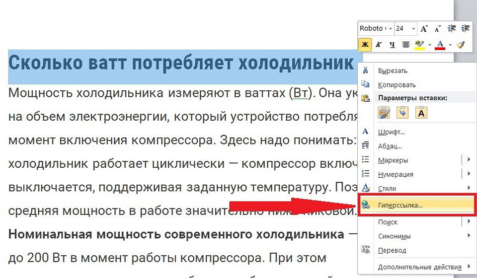
Task: Click the styles A icon
Action: (365, 188)
